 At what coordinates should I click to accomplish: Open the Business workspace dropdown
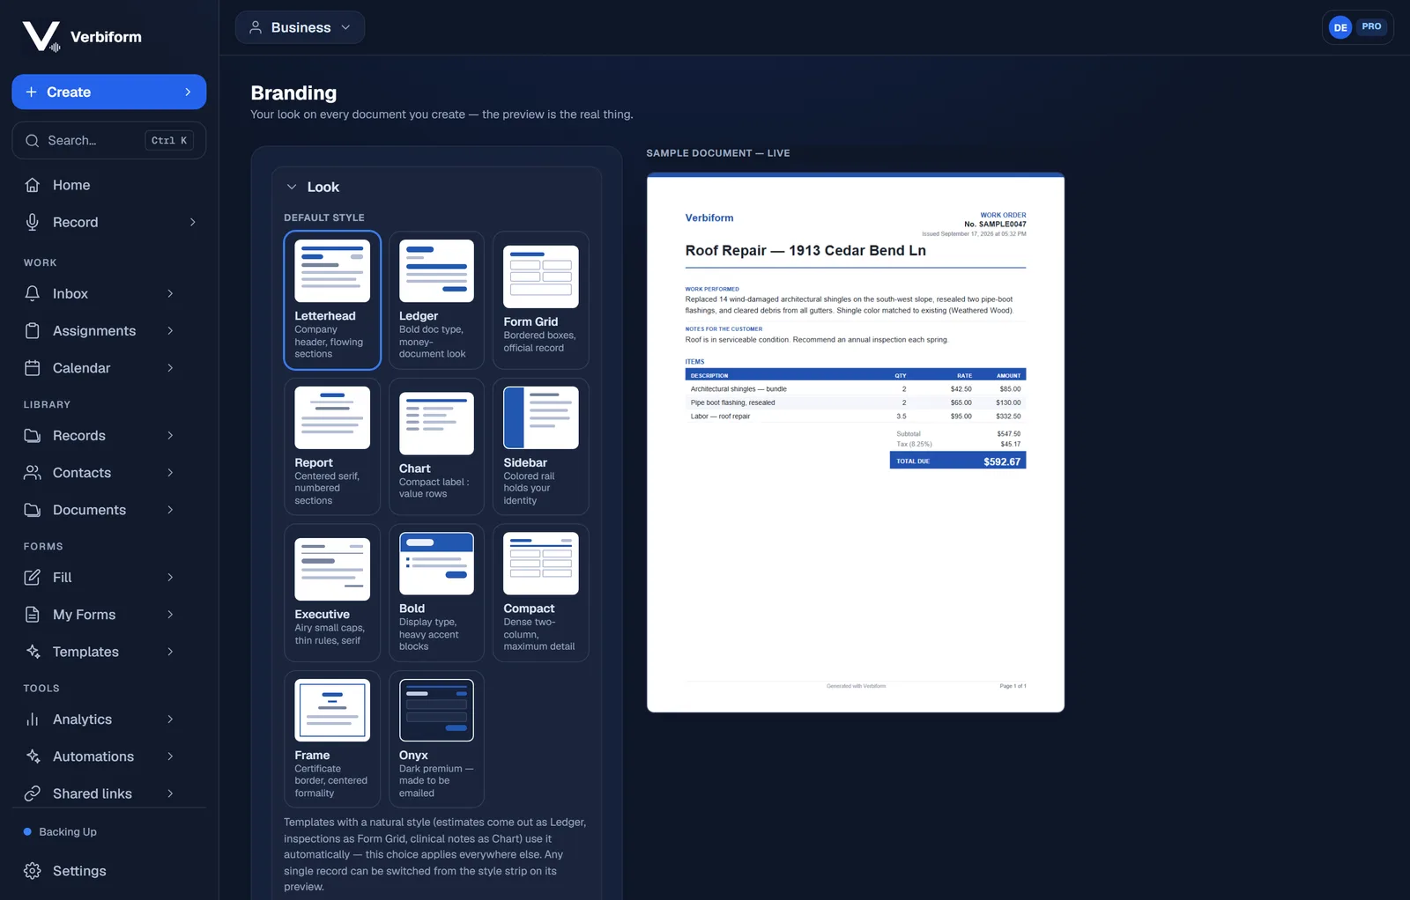[x=300, y=27]
